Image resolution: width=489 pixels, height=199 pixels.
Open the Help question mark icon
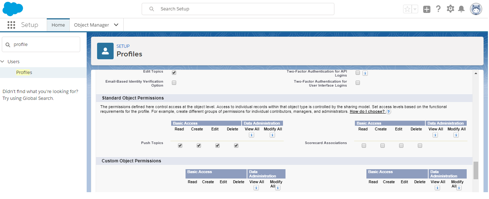pos(438,9)
